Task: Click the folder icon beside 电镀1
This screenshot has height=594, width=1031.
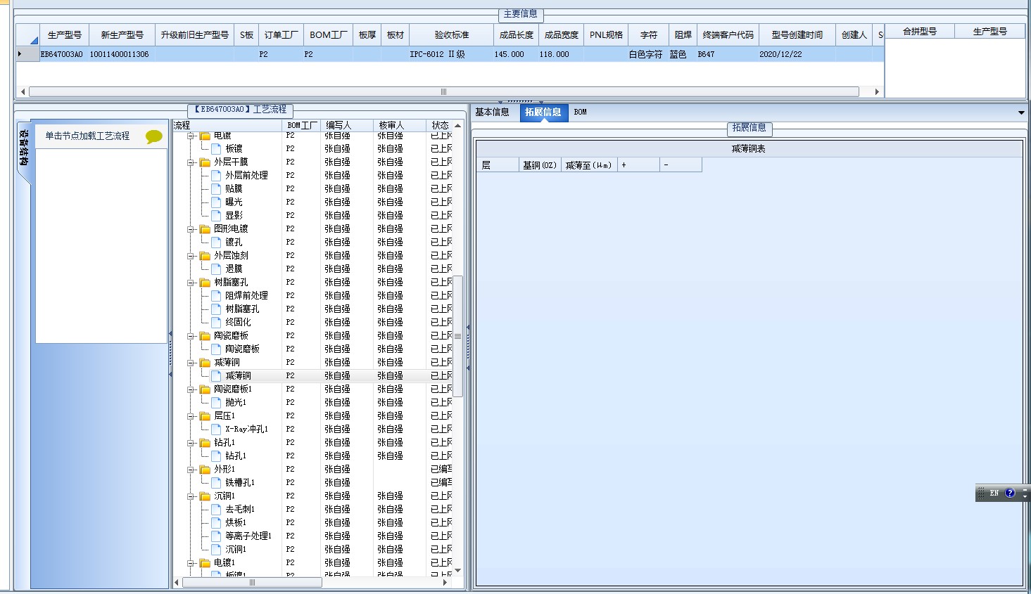Action: (205, 563)
